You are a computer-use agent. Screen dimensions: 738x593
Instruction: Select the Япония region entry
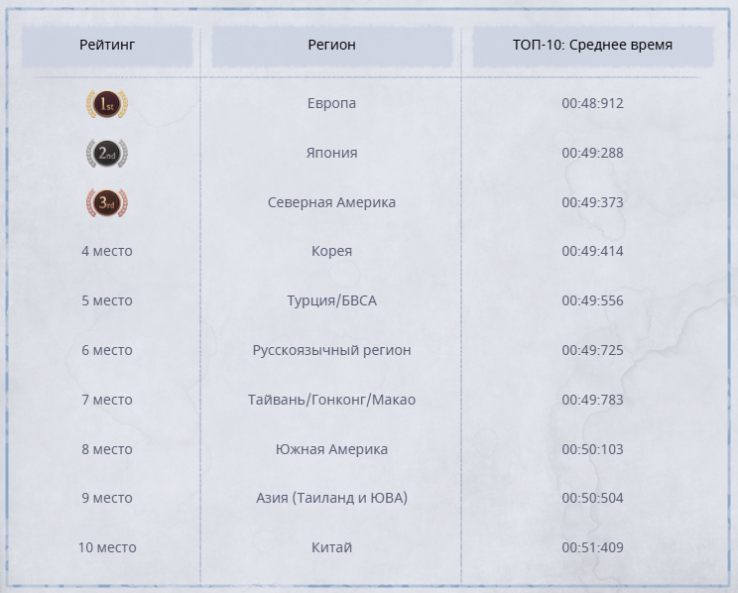(x=331, y=153)
